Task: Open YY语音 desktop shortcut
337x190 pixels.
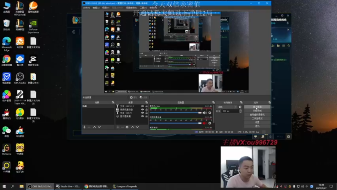Action: coord(20,149)
